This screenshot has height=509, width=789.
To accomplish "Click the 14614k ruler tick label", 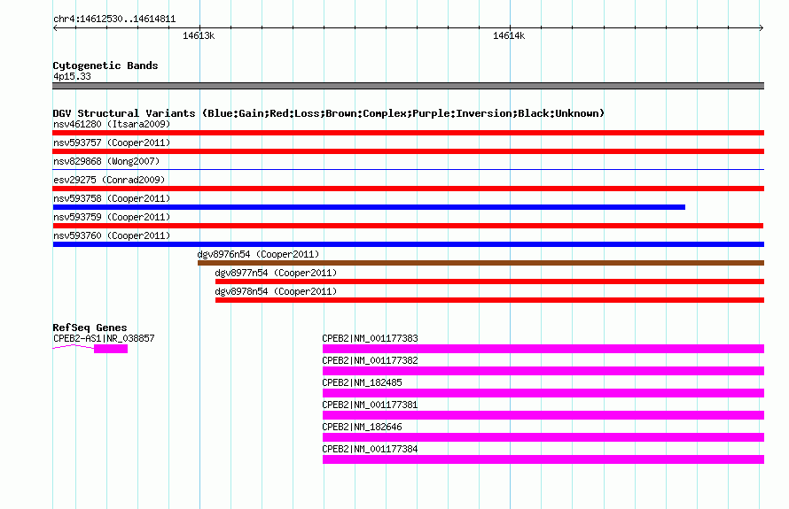I will 509,35.
